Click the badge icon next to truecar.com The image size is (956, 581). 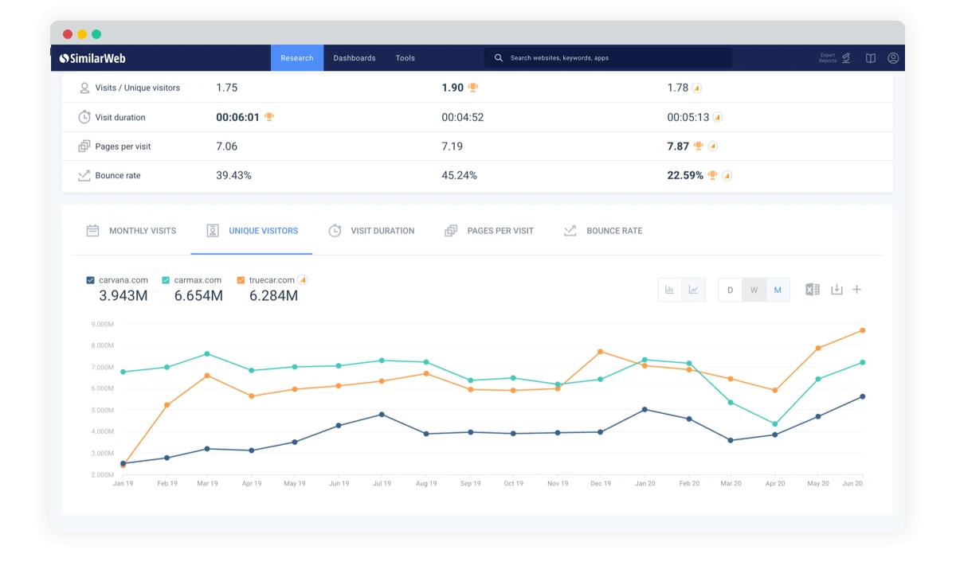(x=303, y=280)
